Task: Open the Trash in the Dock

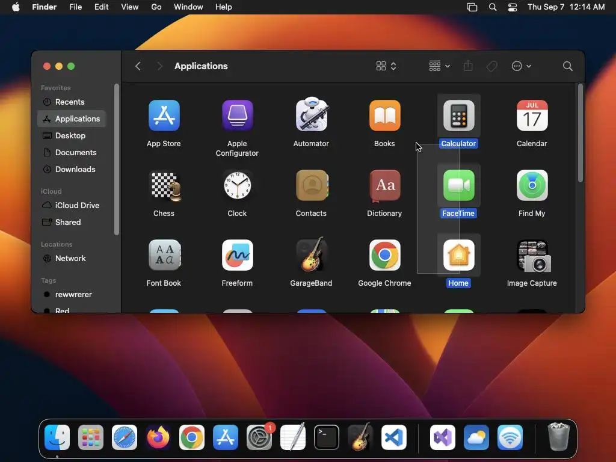Action: (558, 437)
